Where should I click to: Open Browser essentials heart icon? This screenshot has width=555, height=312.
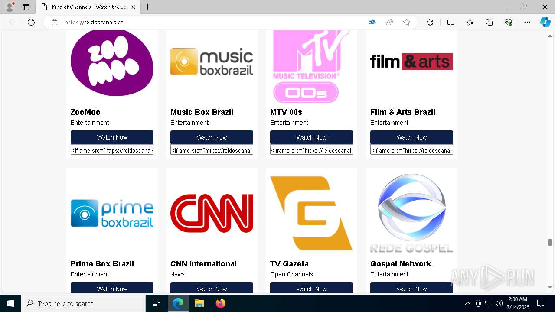(x=508, y=22)
